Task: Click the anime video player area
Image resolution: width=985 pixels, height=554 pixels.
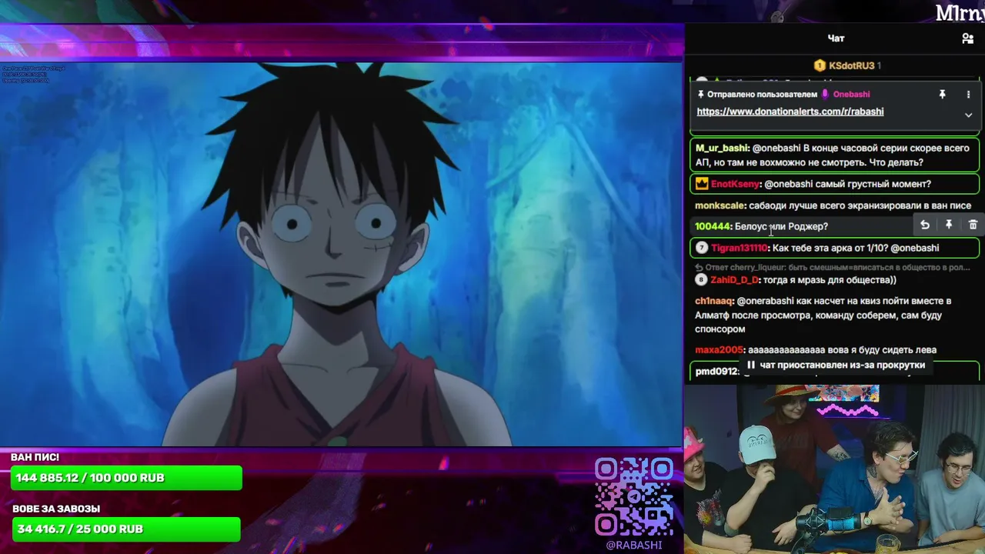Action: pos(341,254)
